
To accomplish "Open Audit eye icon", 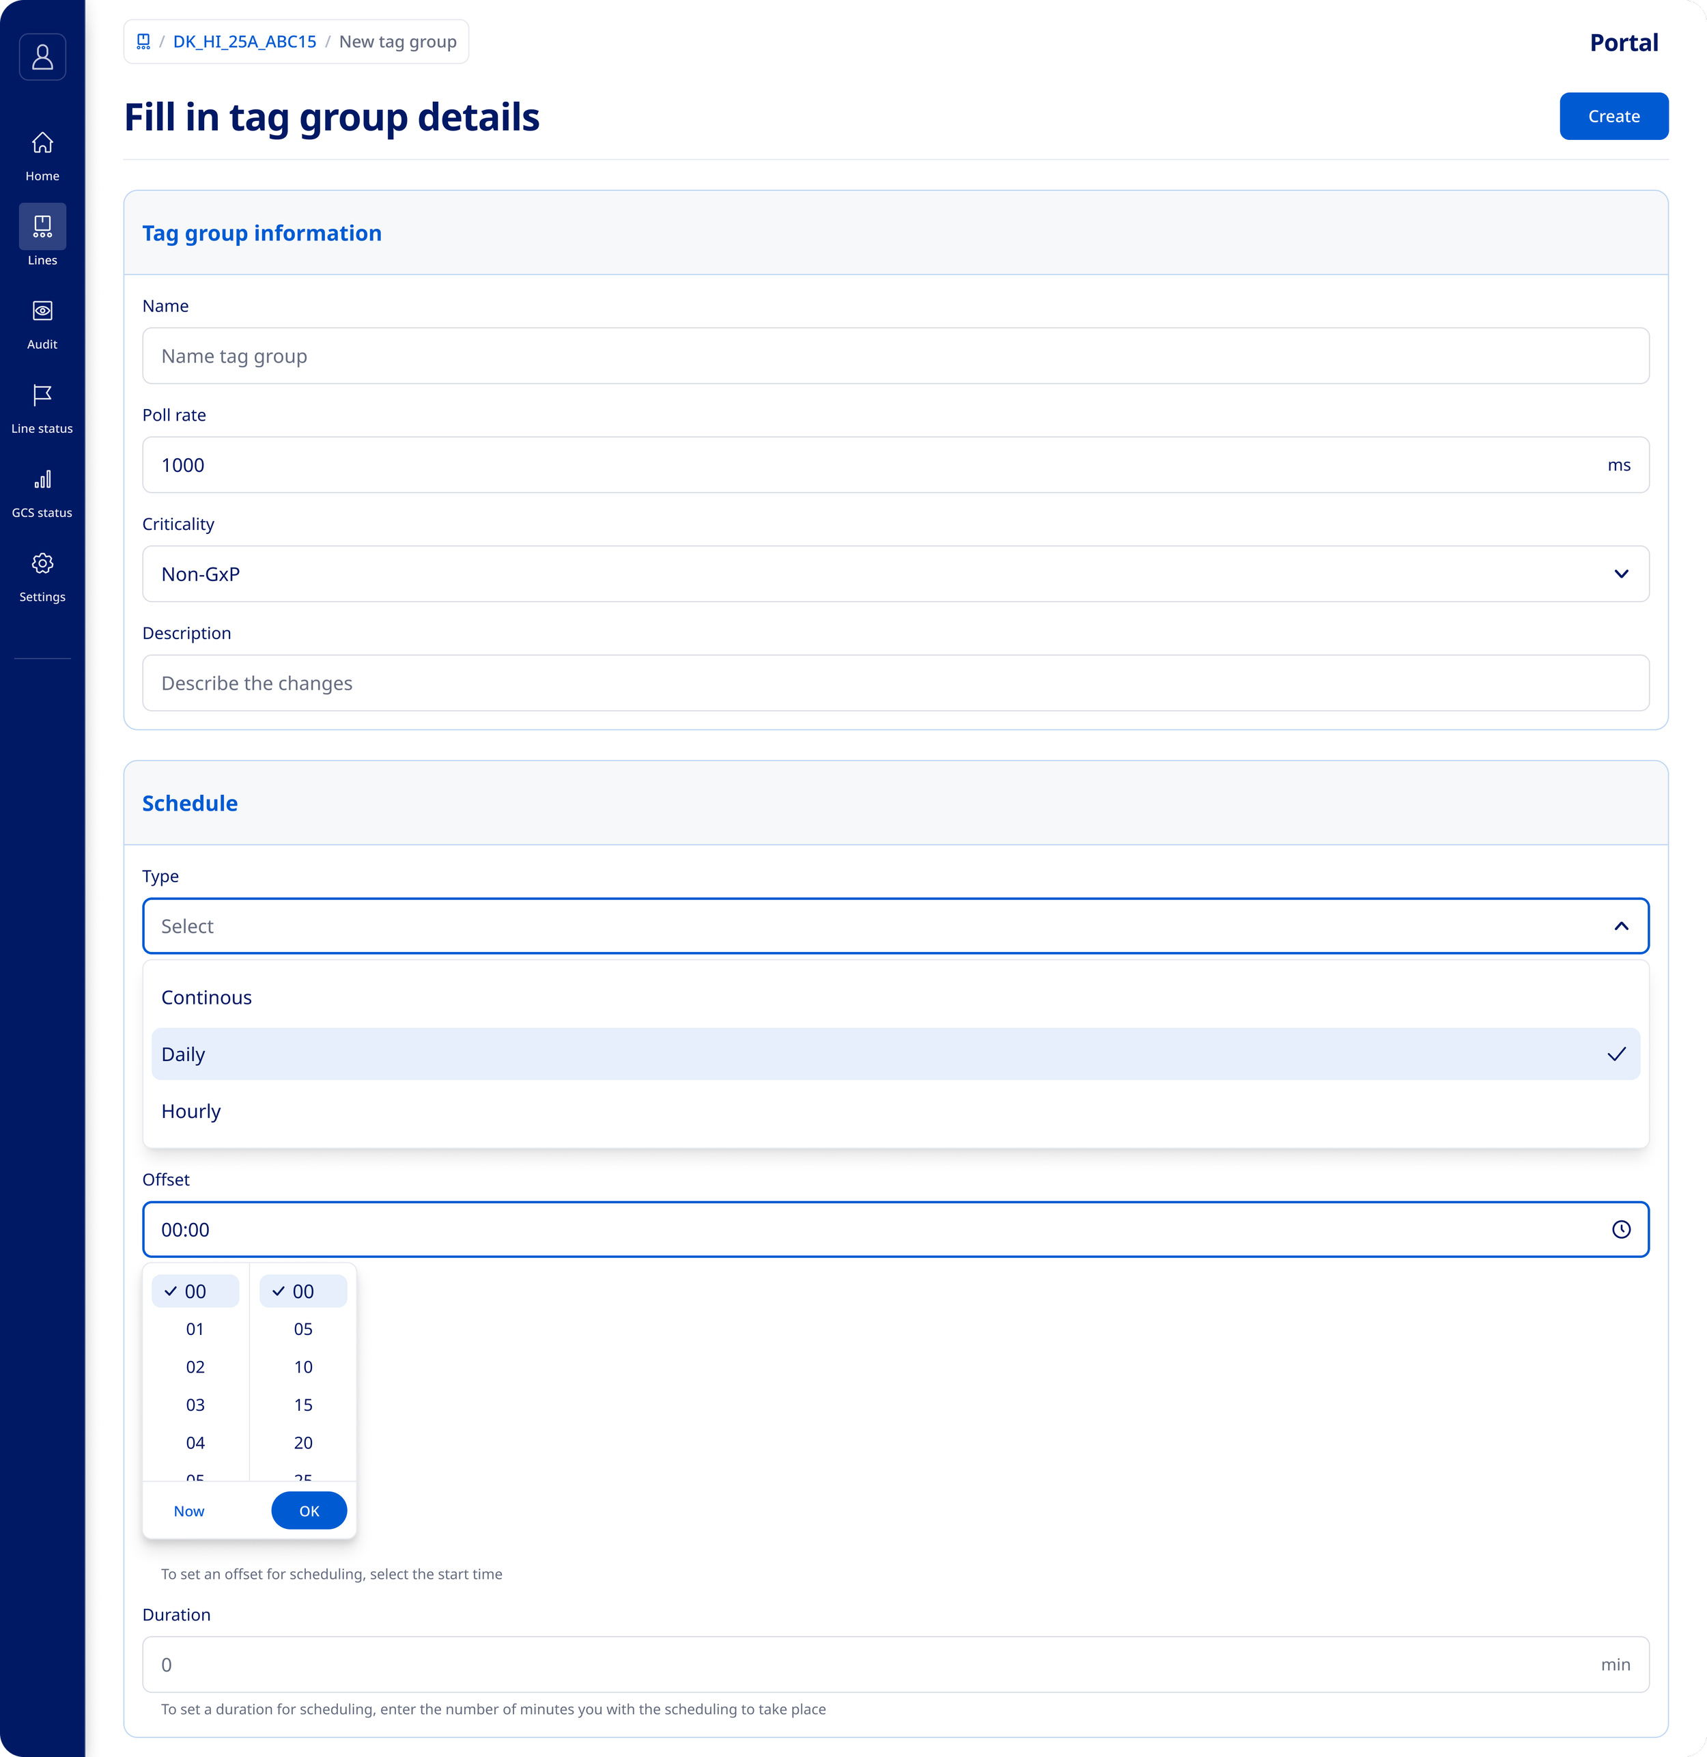I will coord(42,311).
